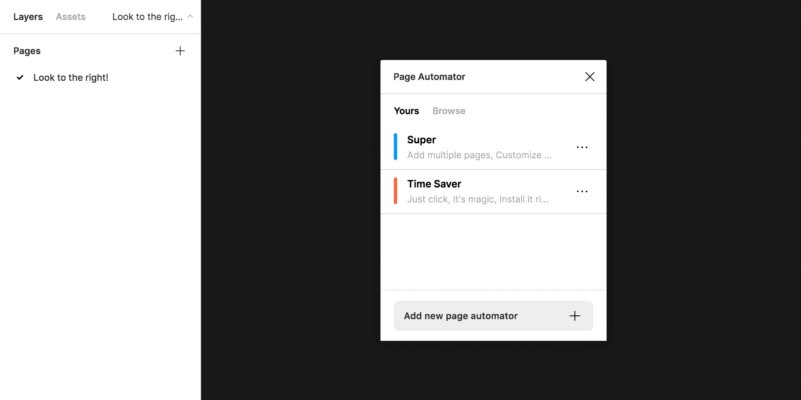Click the blue color bar beside Super
The width and height of the screenshot is (801, 400).
click(x=395, y=147)
